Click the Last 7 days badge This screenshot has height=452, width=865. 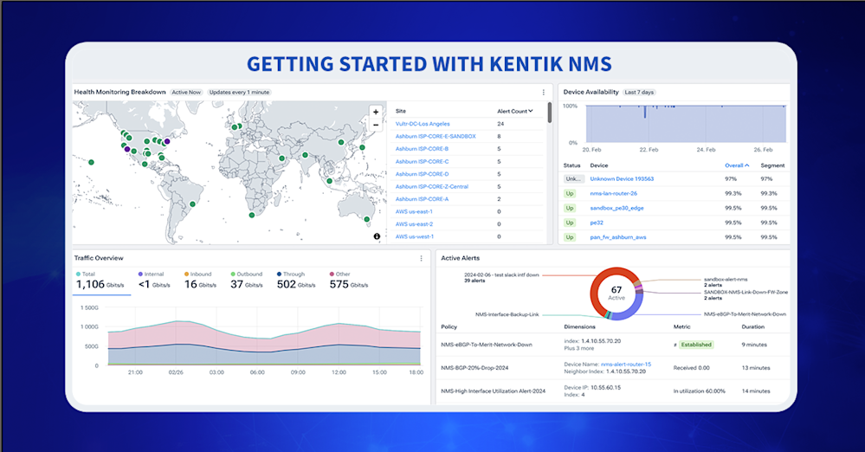point(639,92)
